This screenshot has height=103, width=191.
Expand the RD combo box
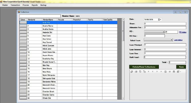(163, 32)
